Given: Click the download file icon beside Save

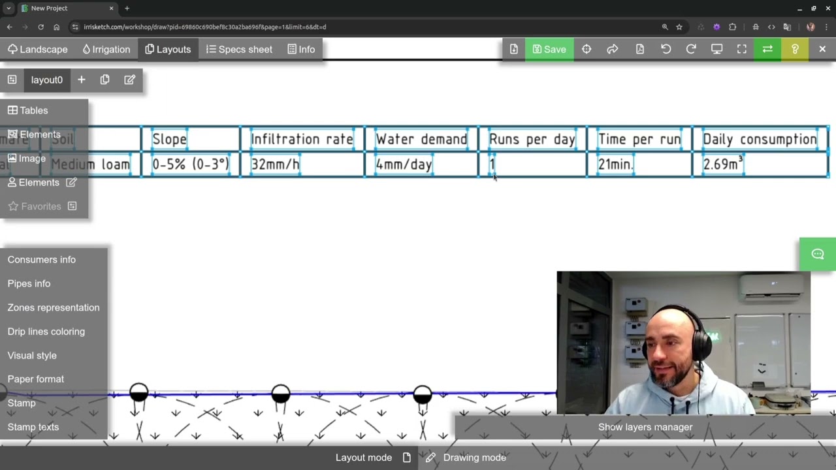Looking at the screenshot, I should tap(514, 49).
